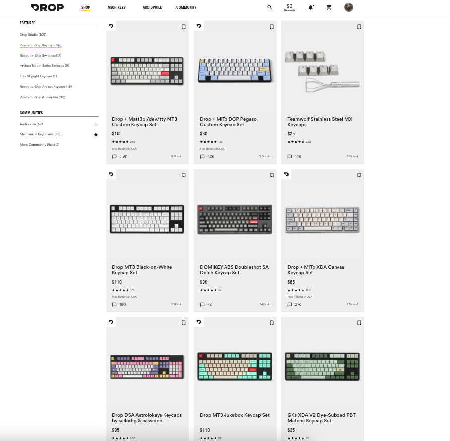Click Drop badge on MiTo DCP Pegaso card
The height and width of the screenshot is (441, 450).
tap(199, 26)
